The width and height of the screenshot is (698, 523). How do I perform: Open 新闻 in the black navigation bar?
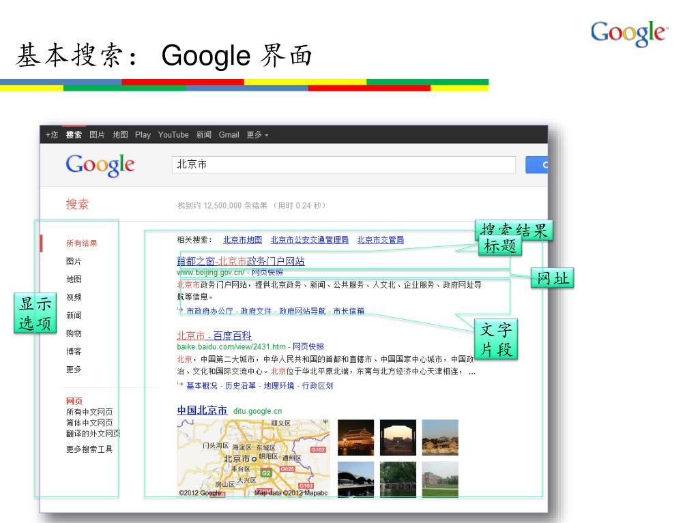[204, 135]
